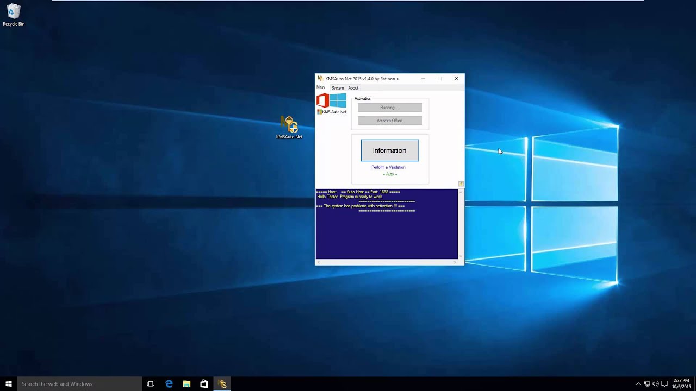Click the green = Auto = label
This screenshot has height=391, width=696.
click(390, 174)
